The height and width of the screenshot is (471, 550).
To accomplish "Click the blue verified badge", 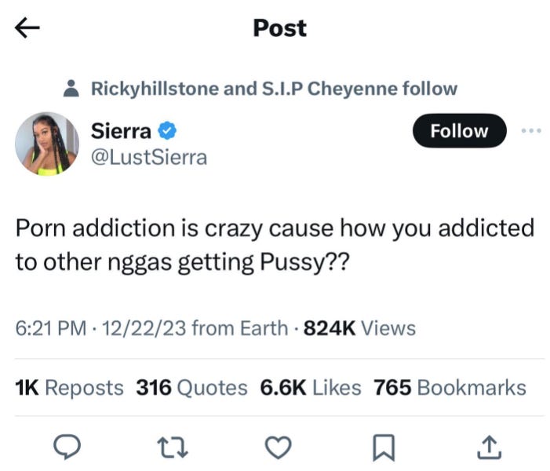I will (167, 130).
